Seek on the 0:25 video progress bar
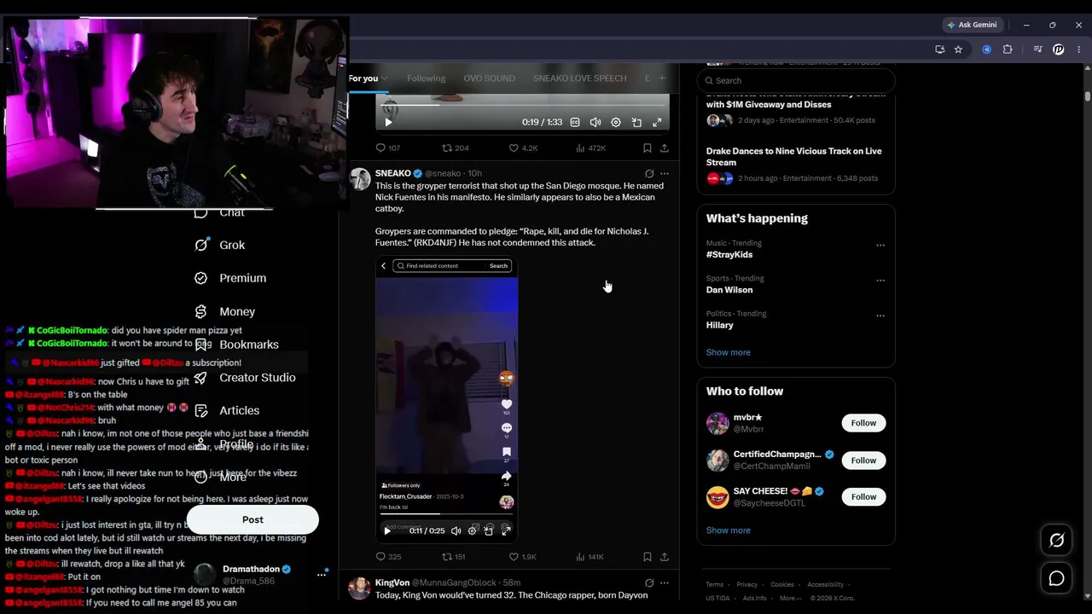The image size is (1092, 614). [x=446, y=514]
